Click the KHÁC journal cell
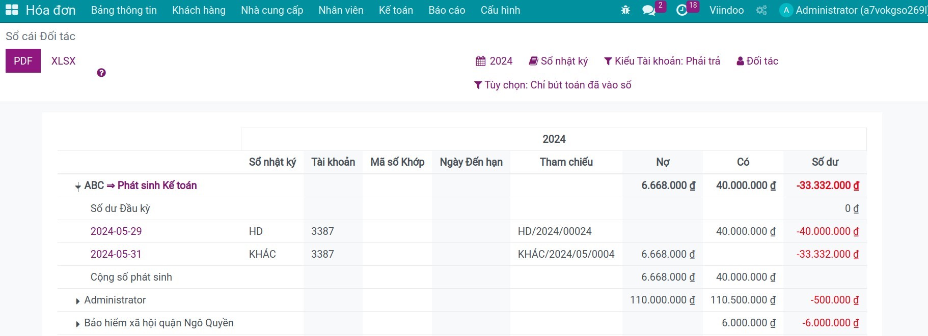The width and height of the screenshot is (928, 336). tap(262, 254)
